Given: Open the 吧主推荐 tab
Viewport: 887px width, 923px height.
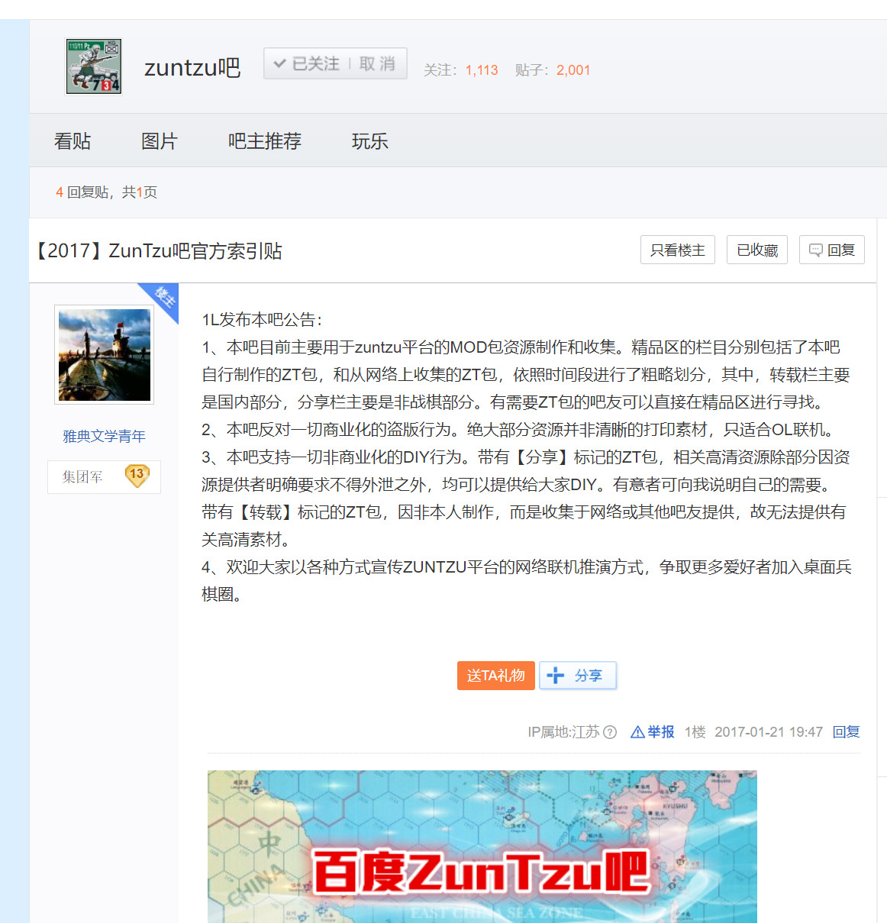Looking at the screenshot, I should (x=265, y=140).
